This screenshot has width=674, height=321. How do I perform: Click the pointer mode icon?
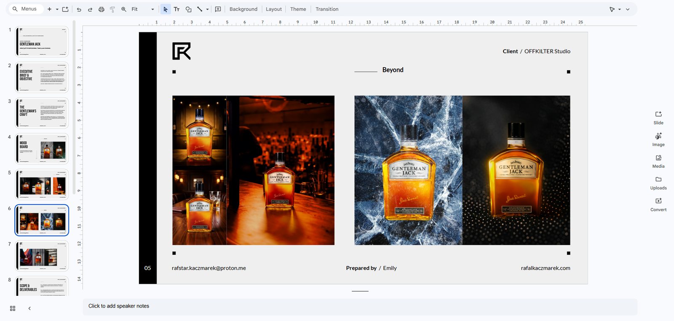coord(612,9)
